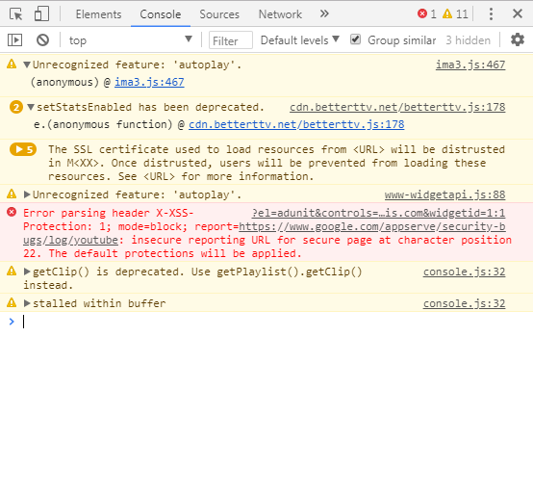
Task: Open the 'top' JavaScript context dropdown
Action: click(x=131, y=40)
